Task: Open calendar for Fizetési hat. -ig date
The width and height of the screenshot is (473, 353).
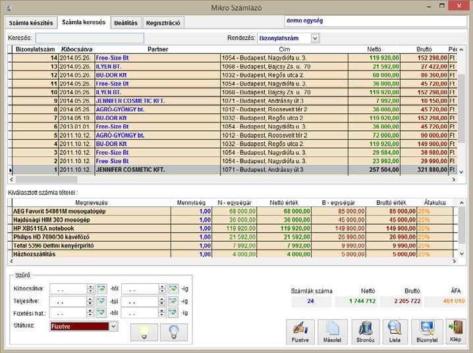Action: 173,313
